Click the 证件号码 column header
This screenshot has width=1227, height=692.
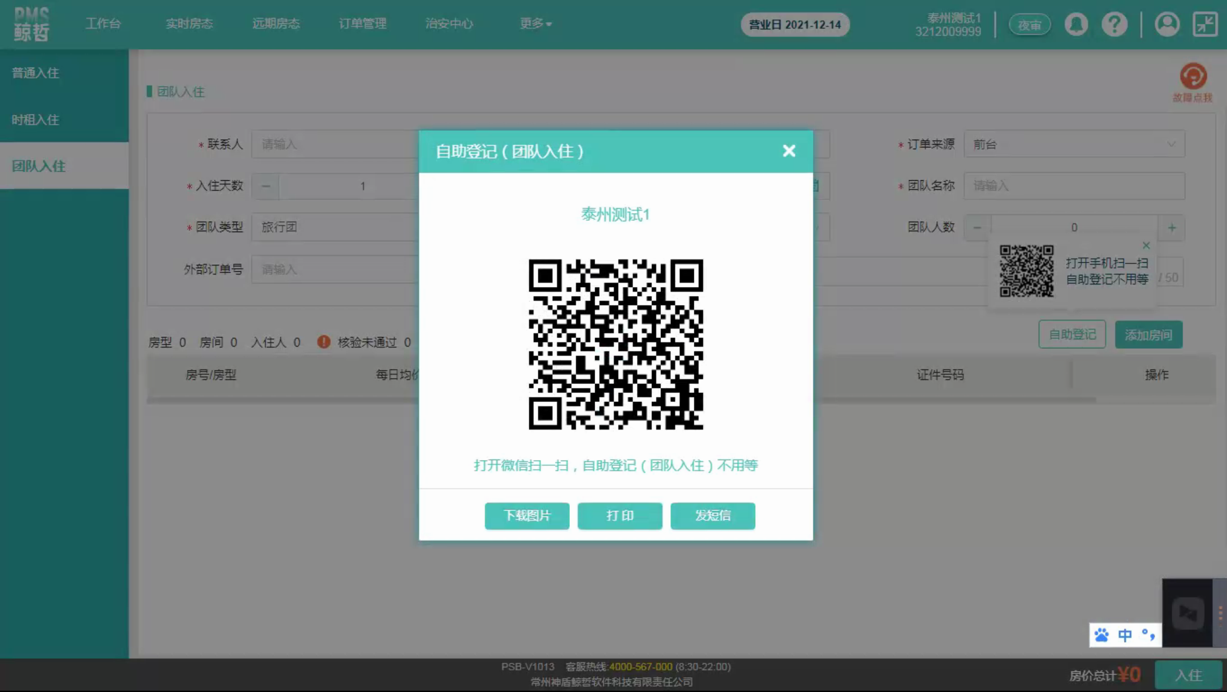click(940, 375)
